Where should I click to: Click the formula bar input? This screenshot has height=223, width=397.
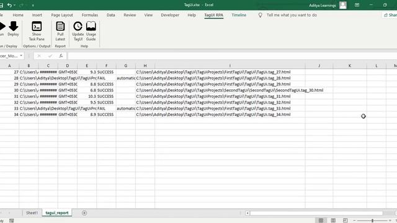[x=232, y=56]
